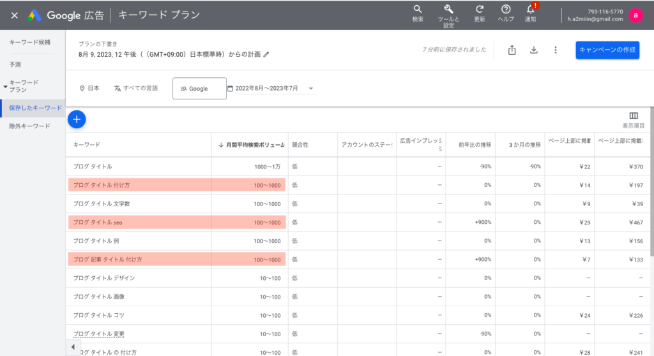The height and width of the screenshot is (356, 654).
Task: Select the Google search network box
Action: [x=199, y=89]
